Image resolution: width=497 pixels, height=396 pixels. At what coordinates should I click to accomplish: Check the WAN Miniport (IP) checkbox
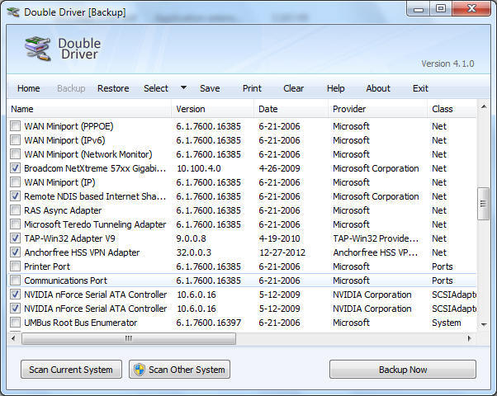15,182
